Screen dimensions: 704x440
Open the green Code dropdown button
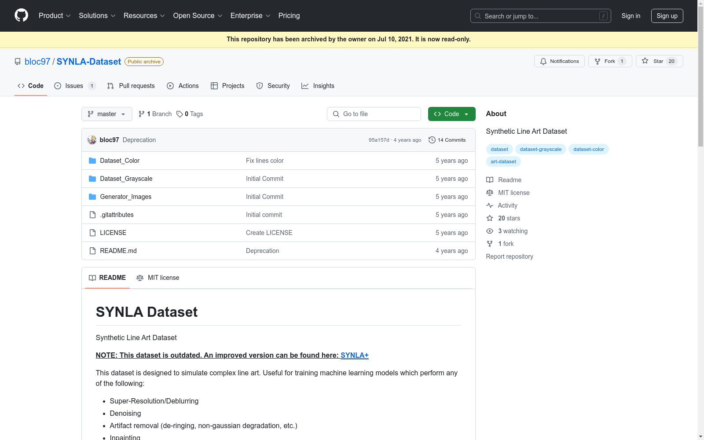click(x=452, y=114)
